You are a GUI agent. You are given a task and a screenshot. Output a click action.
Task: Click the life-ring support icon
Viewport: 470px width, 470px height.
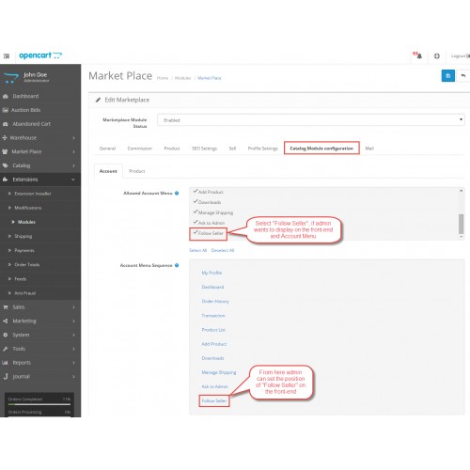point(436,56)
